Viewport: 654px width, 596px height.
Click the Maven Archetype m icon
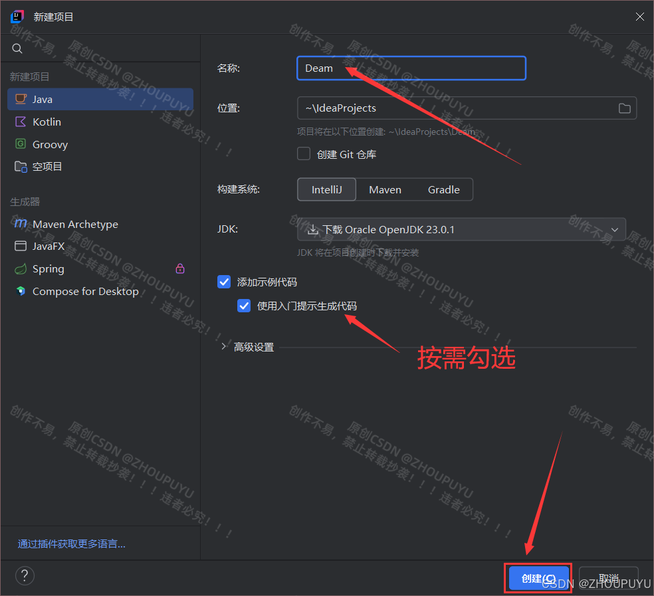[21, 223]
